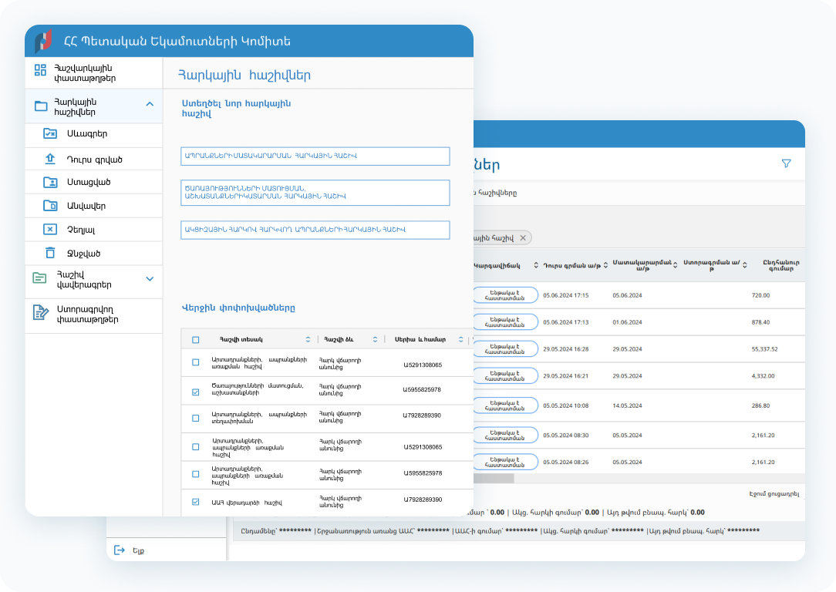Uncheck the Ծառայությունների մատուցման row checkbox
Viewport: 836px width, 592px height.
[x=195, y=392]
